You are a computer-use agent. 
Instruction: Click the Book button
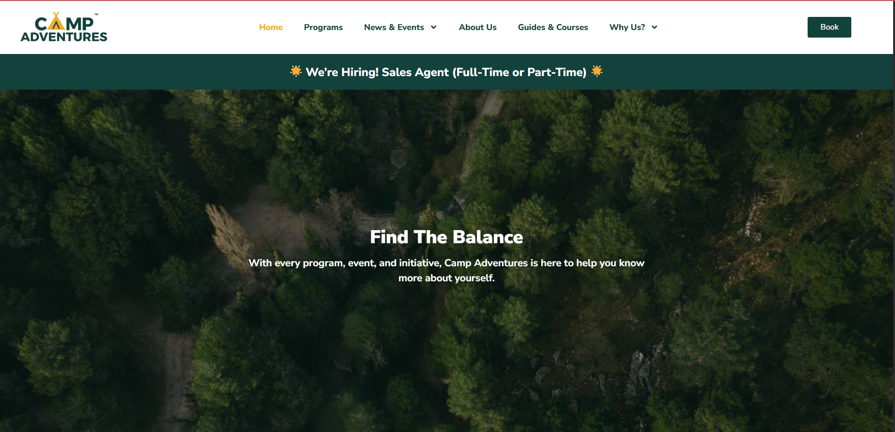coord(829,27)
